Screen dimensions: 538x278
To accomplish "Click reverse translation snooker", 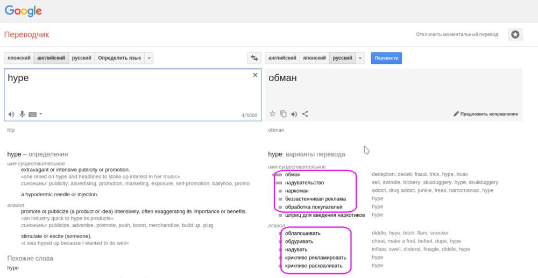I will (440, 233).
